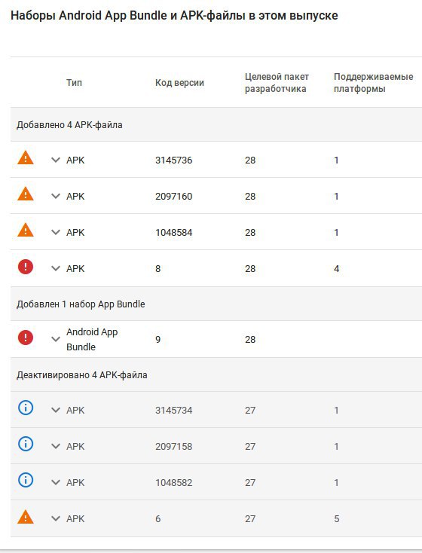Click the 'Тип' column header
This screenshot has width=422, height=553.
coord(74,83)
